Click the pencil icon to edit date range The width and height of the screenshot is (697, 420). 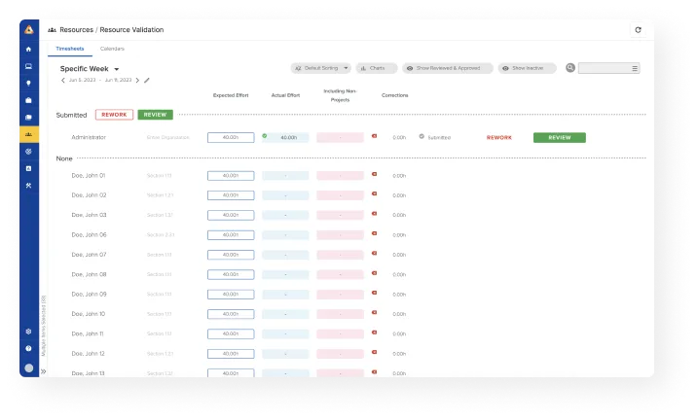pyautogui.click(x=147, y=81)
